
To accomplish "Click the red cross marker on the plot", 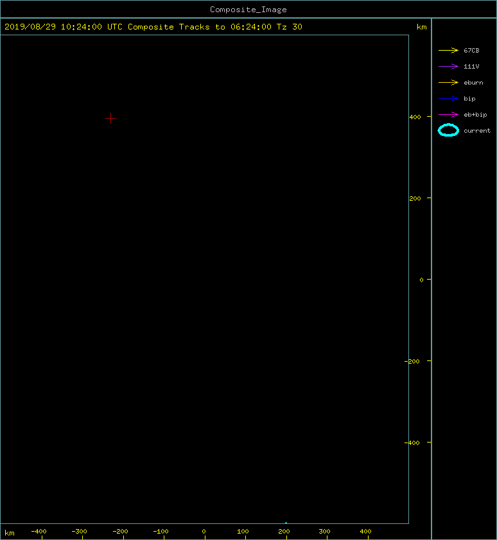I will click(x=110, y=119).
